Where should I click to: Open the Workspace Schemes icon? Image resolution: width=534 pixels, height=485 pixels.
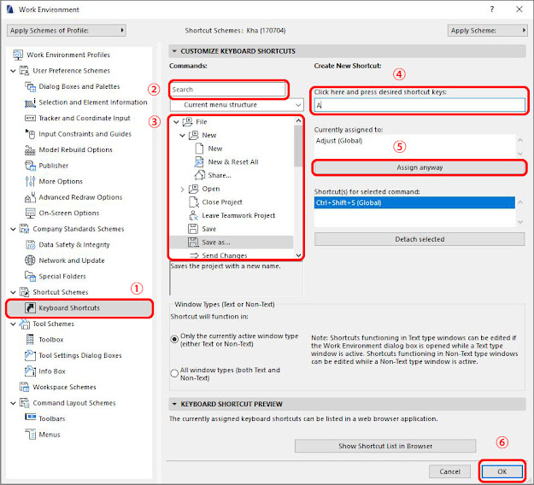coord(24,387)
